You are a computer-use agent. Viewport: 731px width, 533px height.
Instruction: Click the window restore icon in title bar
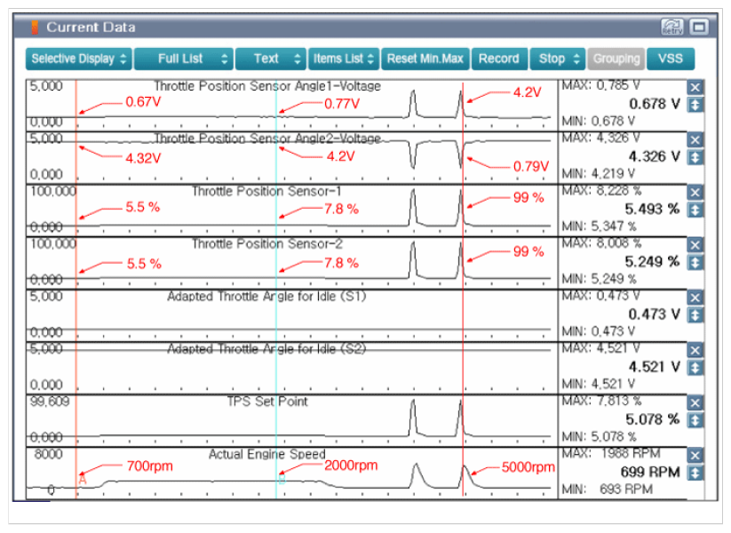[698, 28]
